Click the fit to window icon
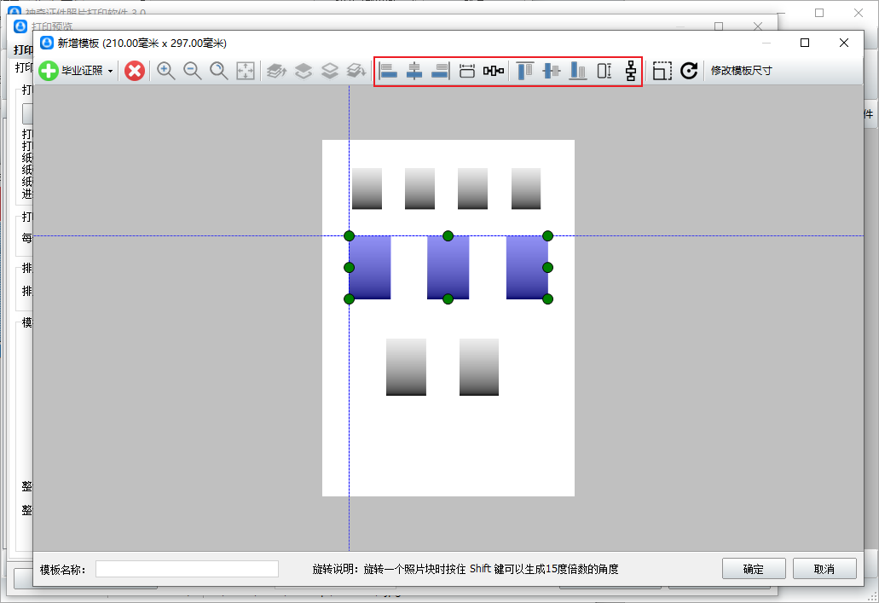The height and width of the screenshot is (603, 879). pyautogui.click(x=246, y=71)
